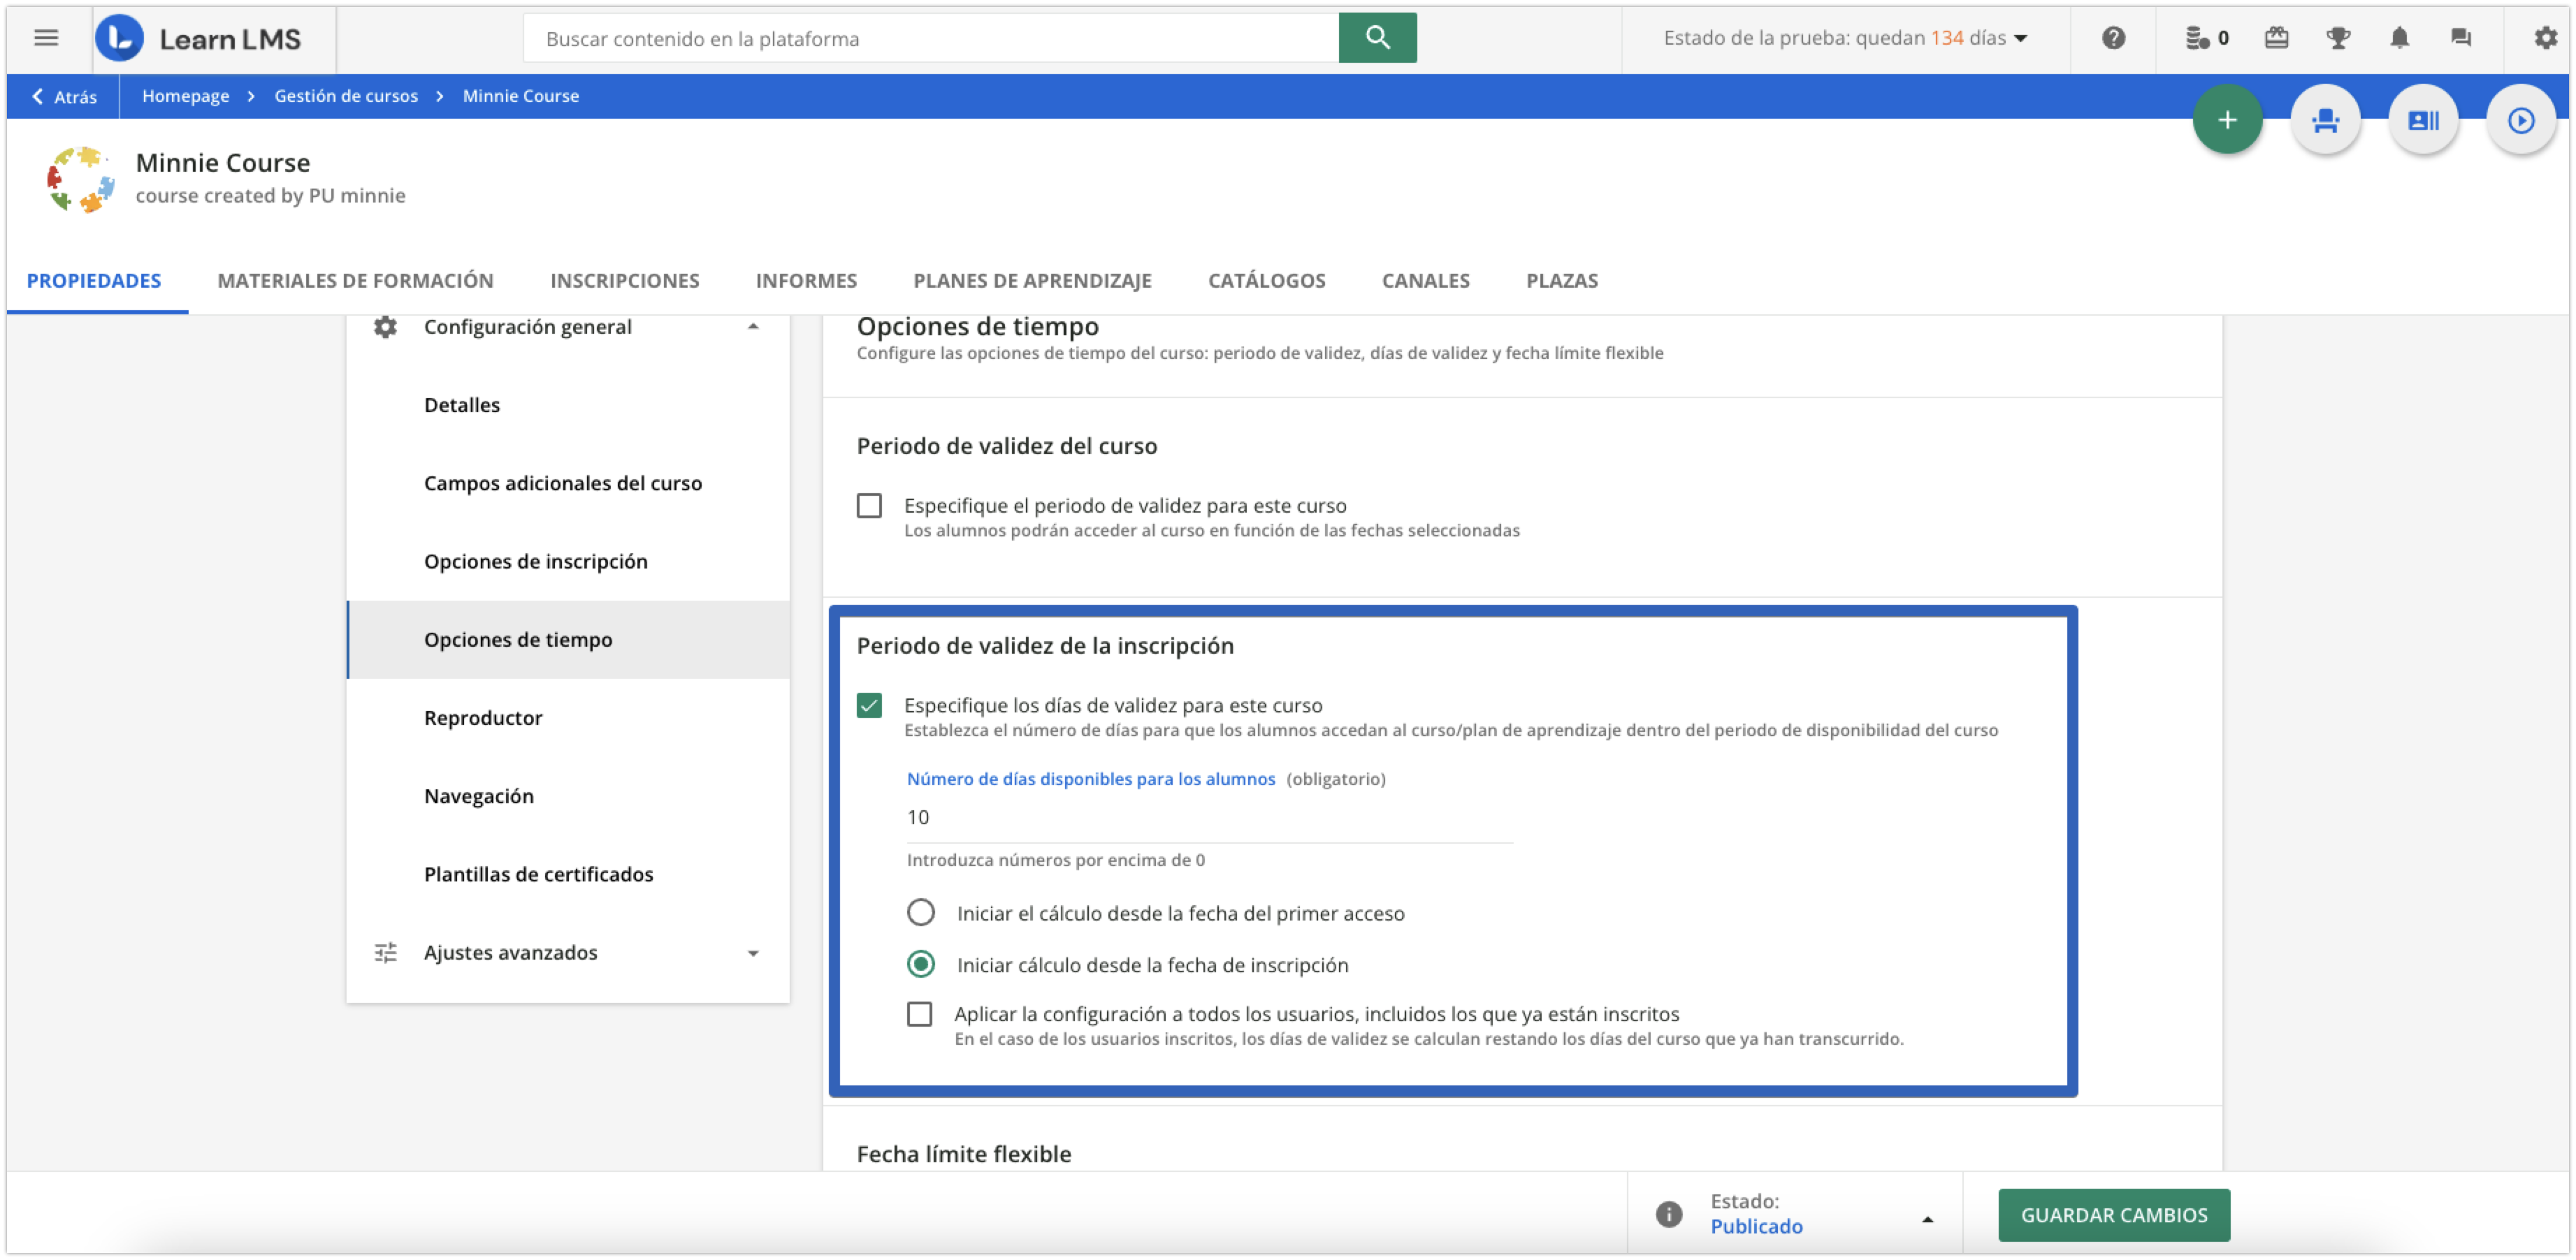The width and height of the screenshot is (2576, 1260).
Task: Switch to Inscripciones tab
Action: [625, 281]
